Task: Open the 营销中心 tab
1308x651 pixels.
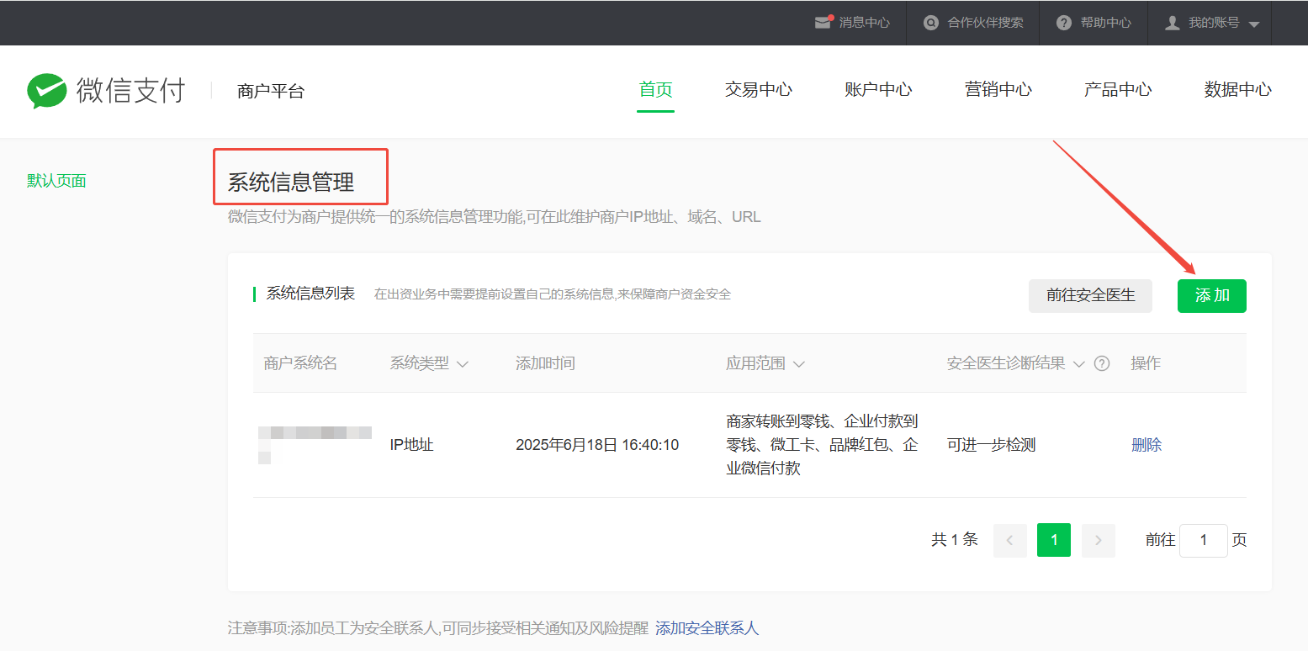Action: (x=998, y=89)
